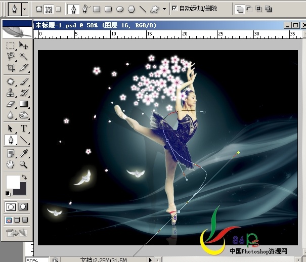Select the Sponge tool

24,115
